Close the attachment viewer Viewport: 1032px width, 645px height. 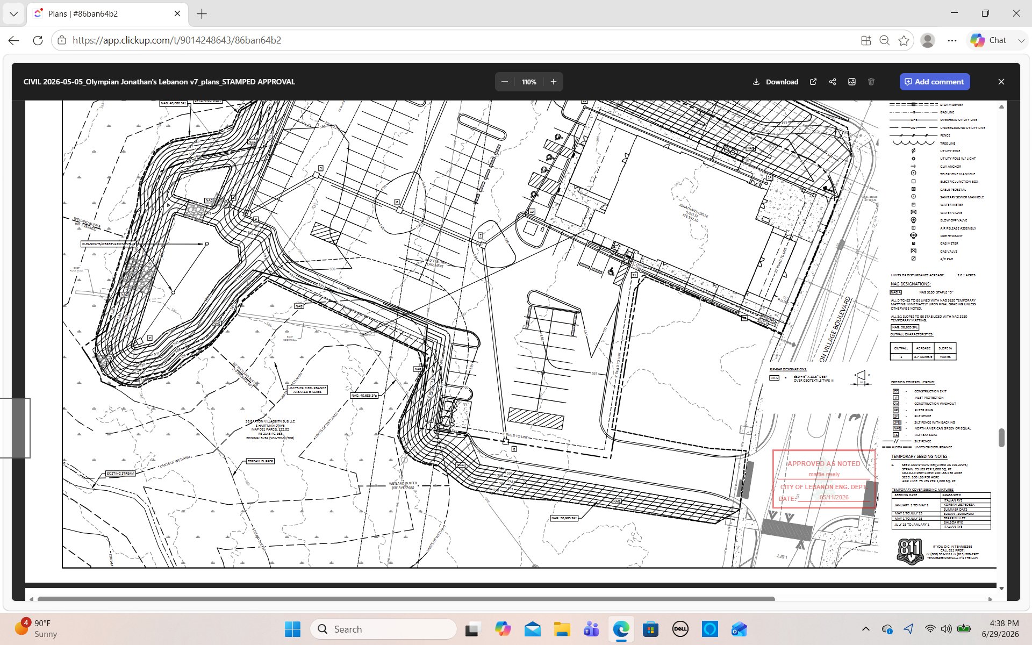[1001, 82]
